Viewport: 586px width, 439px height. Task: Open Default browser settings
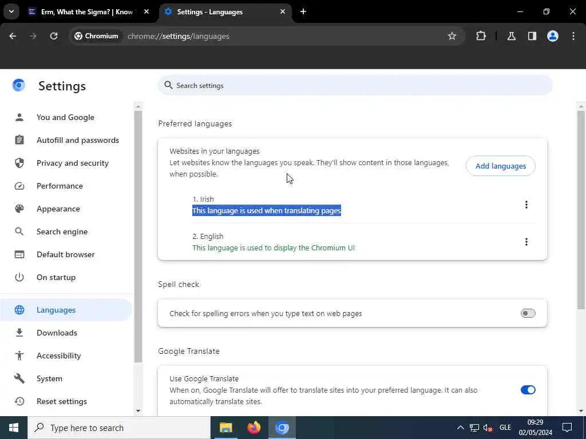66,254
